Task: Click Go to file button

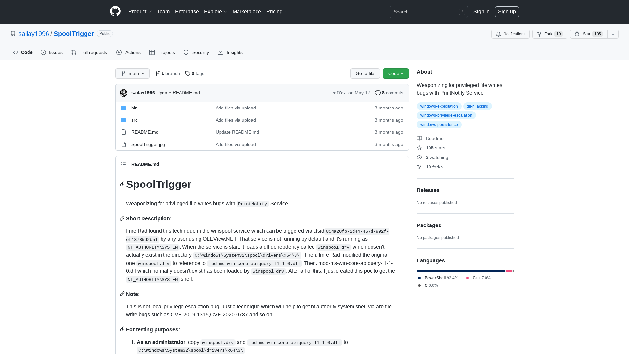Action: tap(365, 73)
